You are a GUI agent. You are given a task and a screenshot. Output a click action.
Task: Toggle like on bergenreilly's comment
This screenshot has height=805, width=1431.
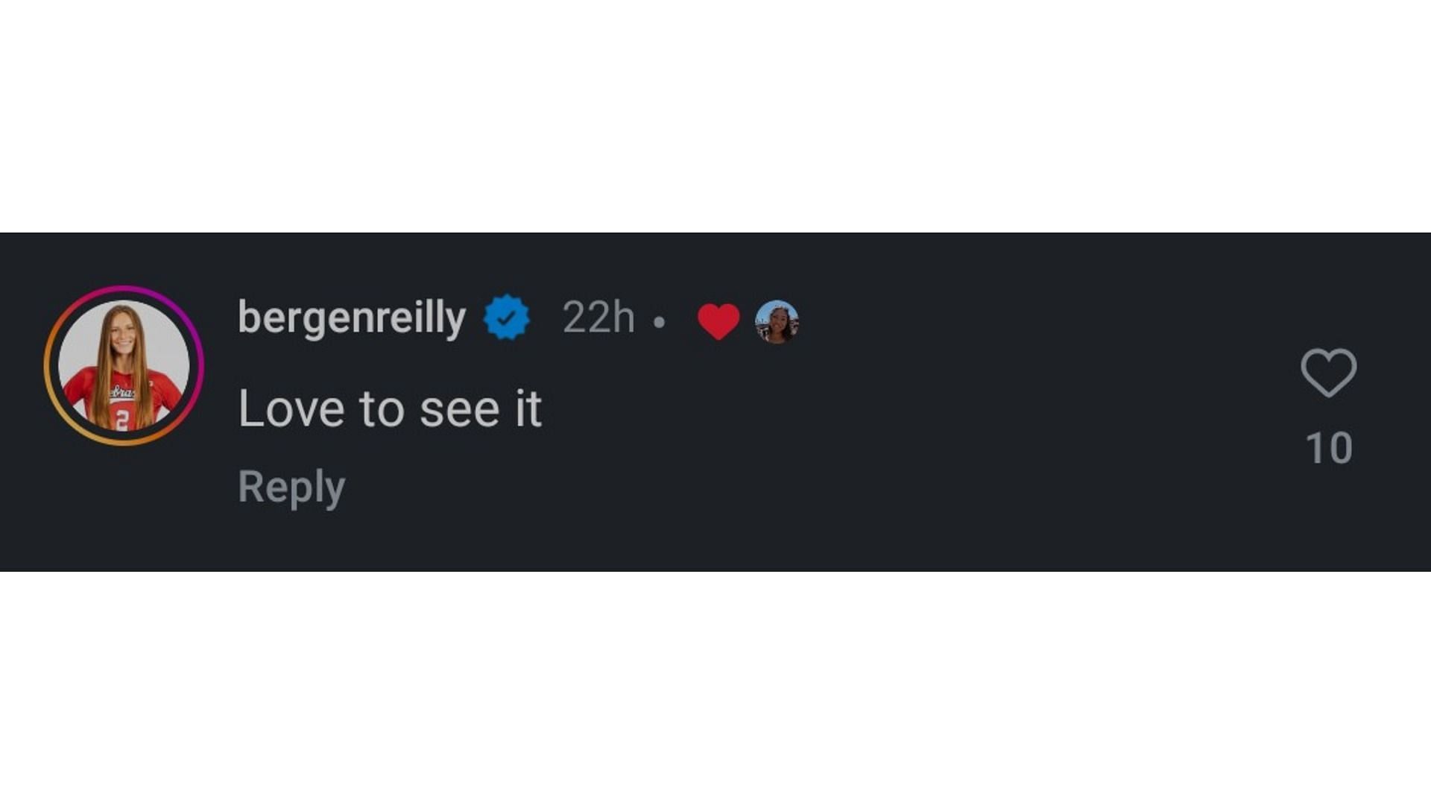click(x=1328, y=373)
